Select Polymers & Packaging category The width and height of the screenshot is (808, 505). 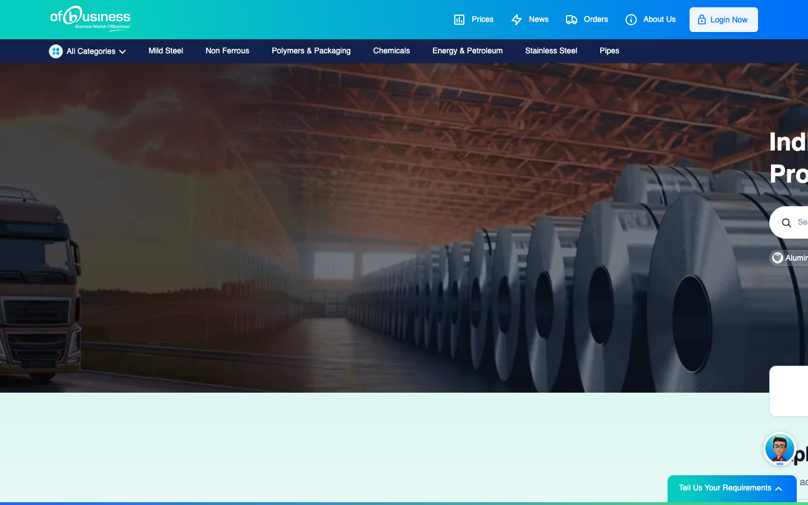(x=311, y=51)
